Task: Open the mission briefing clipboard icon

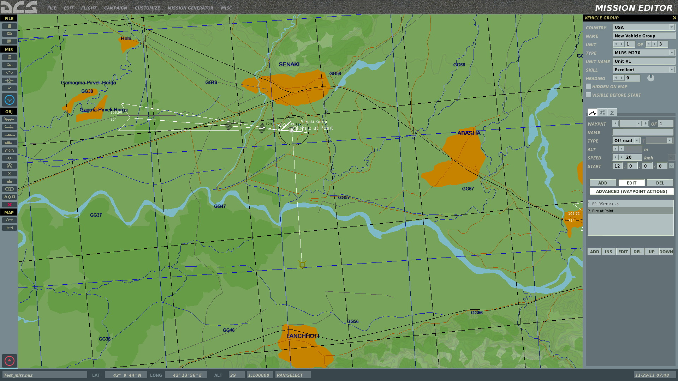Action: [10, 57]
